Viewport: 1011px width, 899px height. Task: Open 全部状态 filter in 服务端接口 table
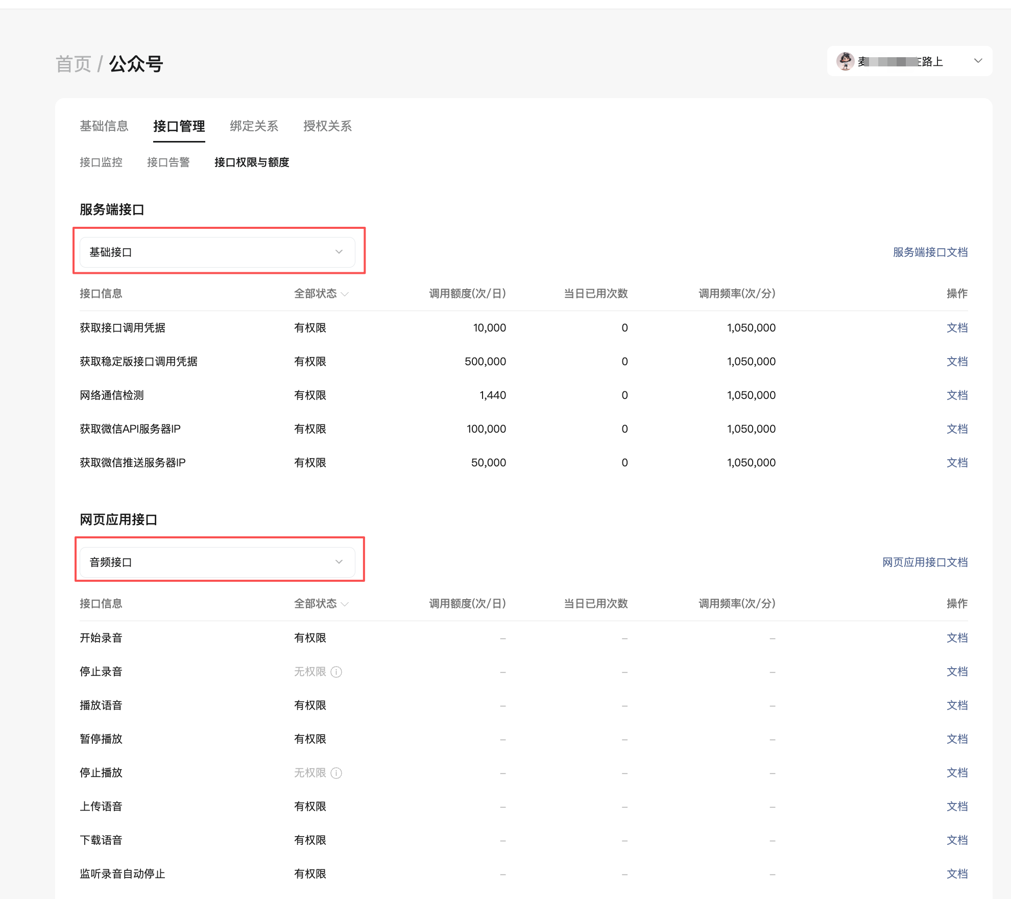321,294
